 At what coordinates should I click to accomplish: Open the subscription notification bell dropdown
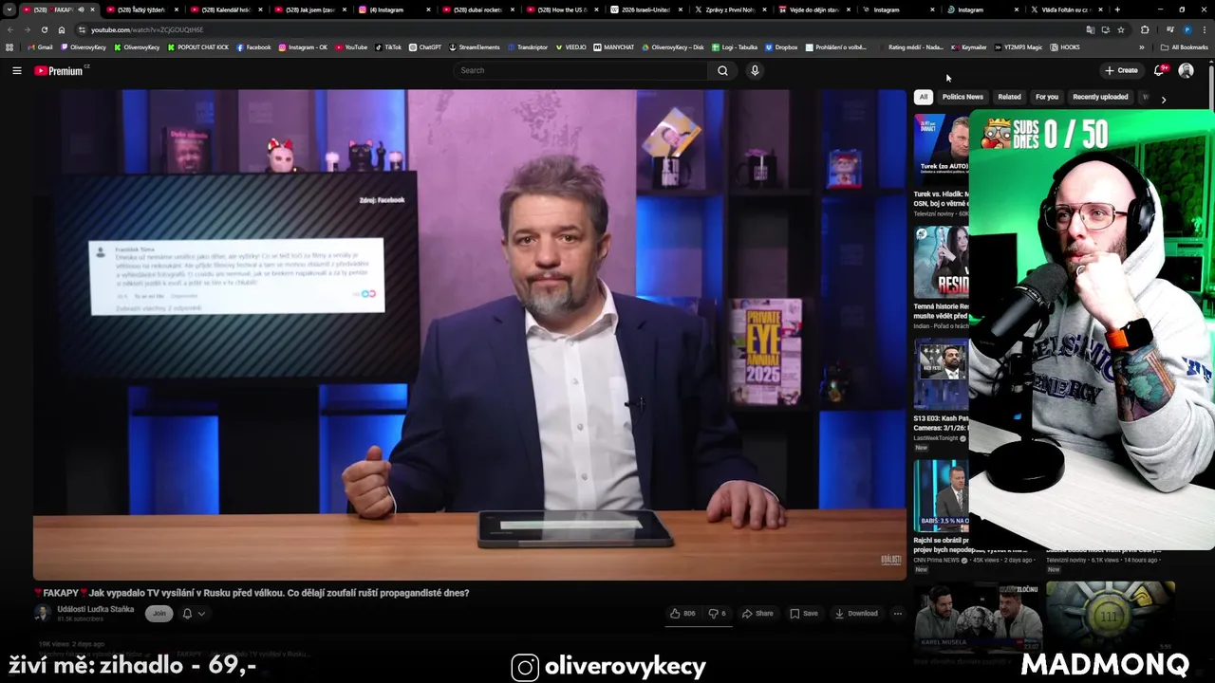pos(194,614)
